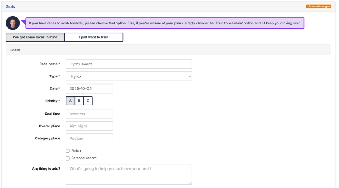
Task: Click the "Anything to add?" text area
Action: point(129,174)
